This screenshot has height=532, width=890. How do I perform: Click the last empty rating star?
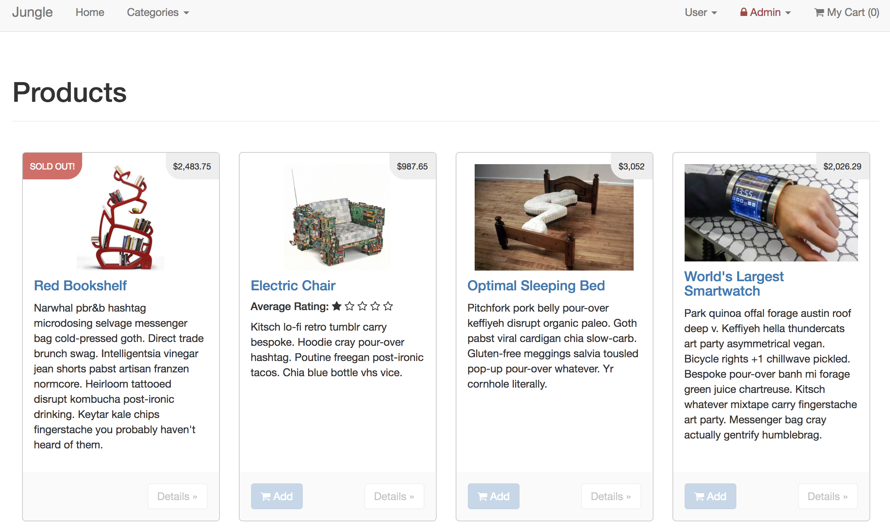coord(388,306)
